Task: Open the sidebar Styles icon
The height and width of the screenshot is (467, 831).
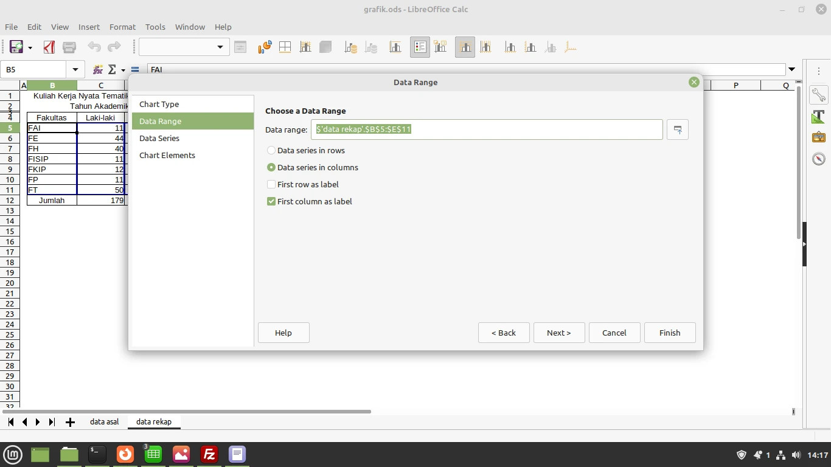Action: click(819, 116)
